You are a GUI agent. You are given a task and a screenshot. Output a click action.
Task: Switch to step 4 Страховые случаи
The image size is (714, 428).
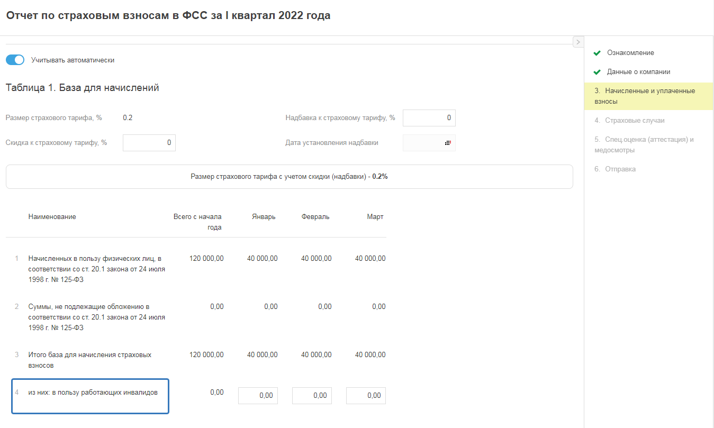click(629, 121)
